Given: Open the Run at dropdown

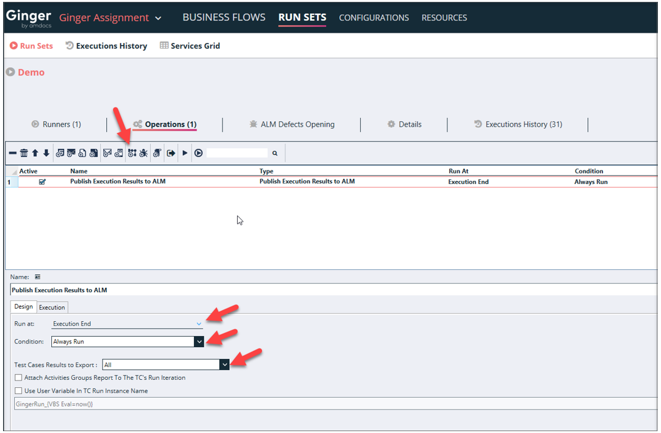Looking at the screenshot, I should 198,324.
